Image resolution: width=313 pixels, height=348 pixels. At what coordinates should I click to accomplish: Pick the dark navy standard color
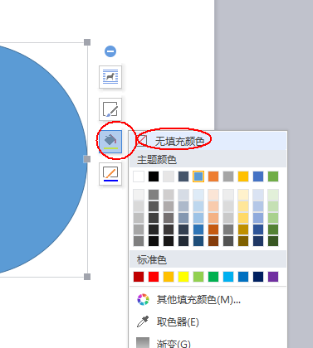coord(258,277)
